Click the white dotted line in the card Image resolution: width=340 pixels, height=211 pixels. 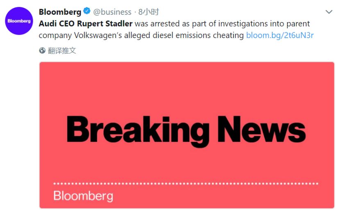pyautogui.click(x=186, y=184)
